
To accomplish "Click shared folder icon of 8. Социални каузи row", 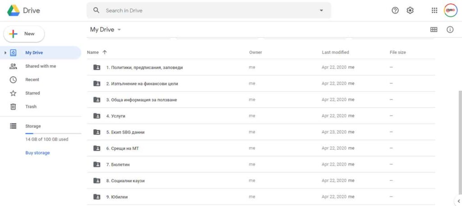I will (97, 180).
